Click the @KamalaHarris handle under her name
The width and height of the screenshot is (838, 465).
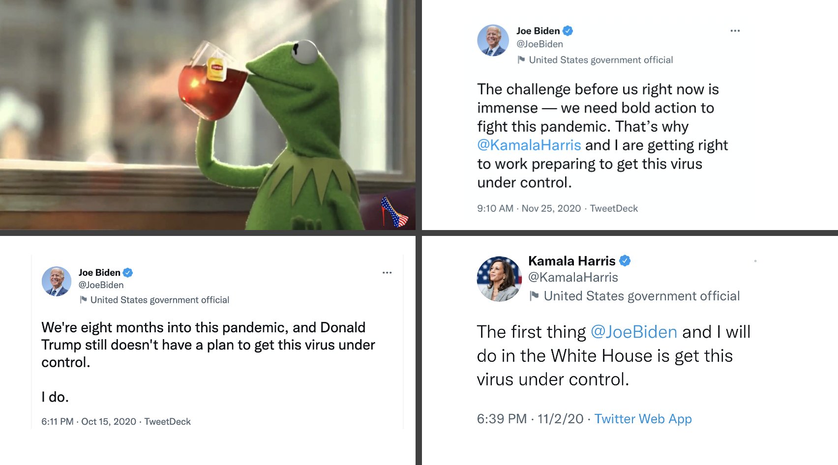(573, 278)
